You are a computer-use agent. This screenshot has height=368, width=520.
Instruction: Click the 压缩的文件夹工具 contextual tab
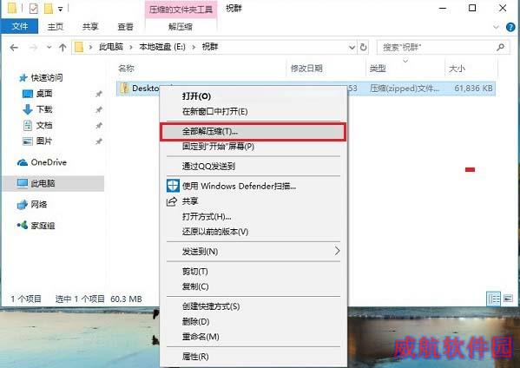181,10
